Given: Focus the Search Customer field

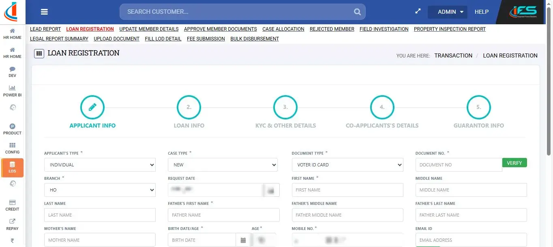Looking at the screenshot, I should [242, 12].
